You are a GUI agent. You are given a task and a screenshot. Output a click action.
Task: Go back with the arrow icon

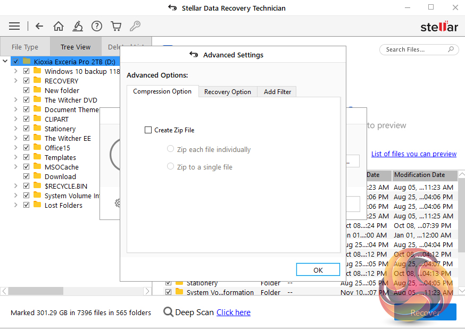39,26
